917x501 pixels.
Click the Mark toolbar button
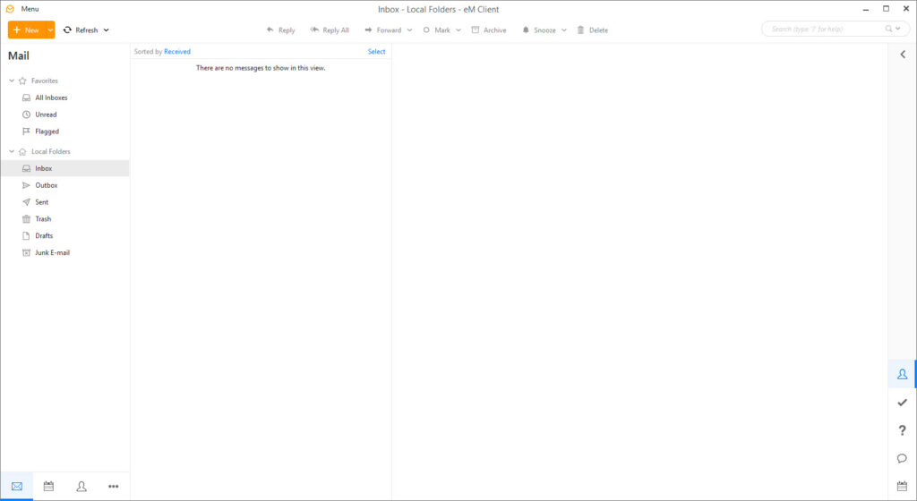click(x=437, y=30)
